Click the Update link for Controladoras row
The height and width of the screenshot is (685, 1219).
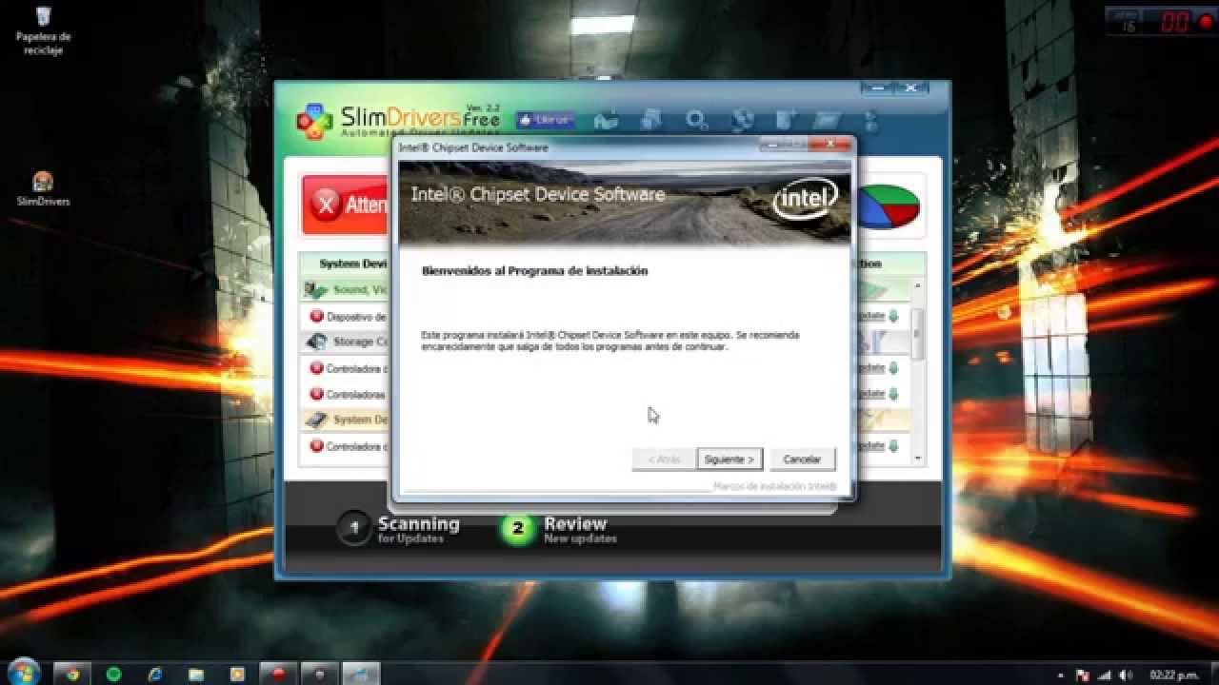coord(870,394)
